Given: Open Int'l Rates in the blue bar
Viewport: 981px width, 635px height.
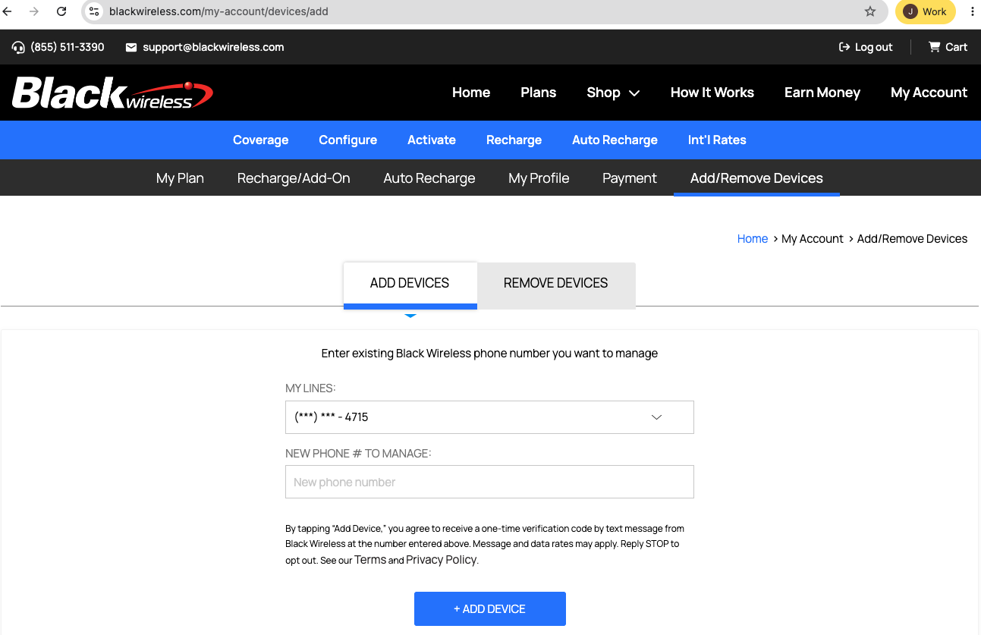Looking at the screenshot, I should (x=717, y=140).
